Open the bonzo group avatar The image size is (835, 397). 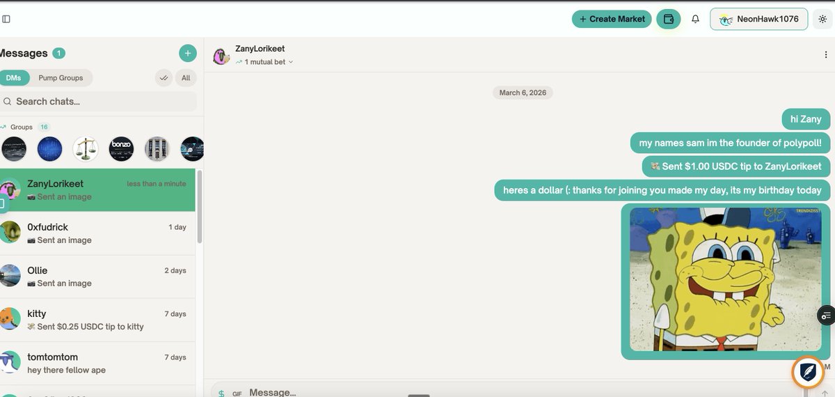121,149
